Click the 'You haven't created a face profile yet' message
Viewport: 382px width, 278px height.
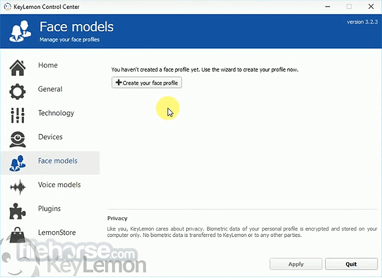pos(205,69)
